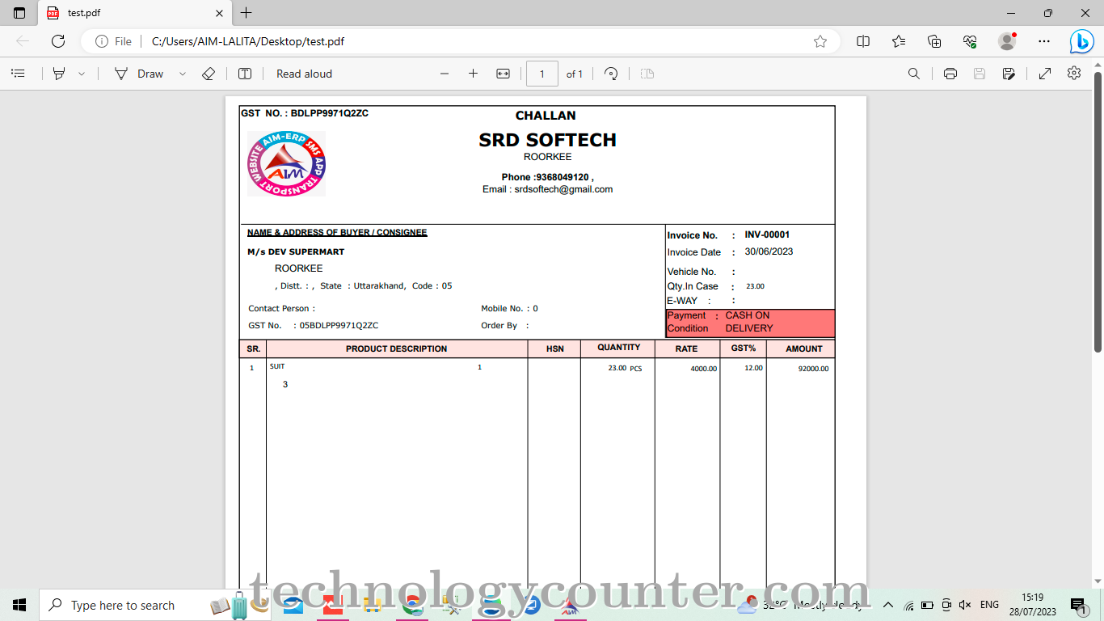Select the test.pdf browser tab
Viewport: 1104px width, 621px height.
(x=135, y=13)
